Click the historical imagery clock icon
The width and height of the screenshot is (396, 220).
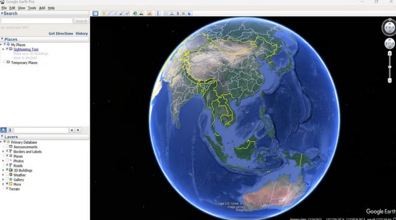point(135,13)
